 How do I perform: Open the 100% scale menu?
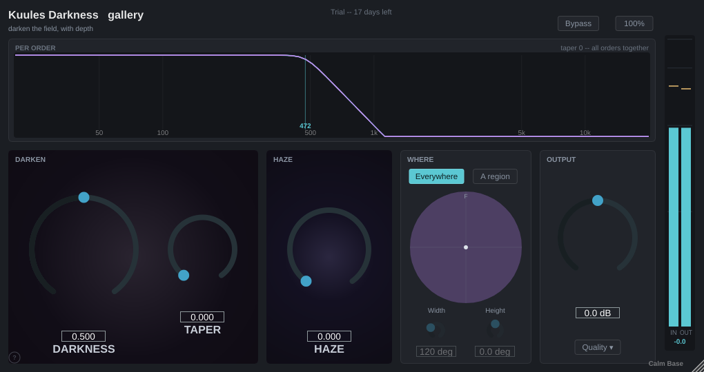click(x=634, y=23)
